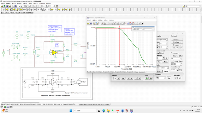Select AC coupling
The width and height of the screenshot is (202, 113).
click(x=180, y=78)
